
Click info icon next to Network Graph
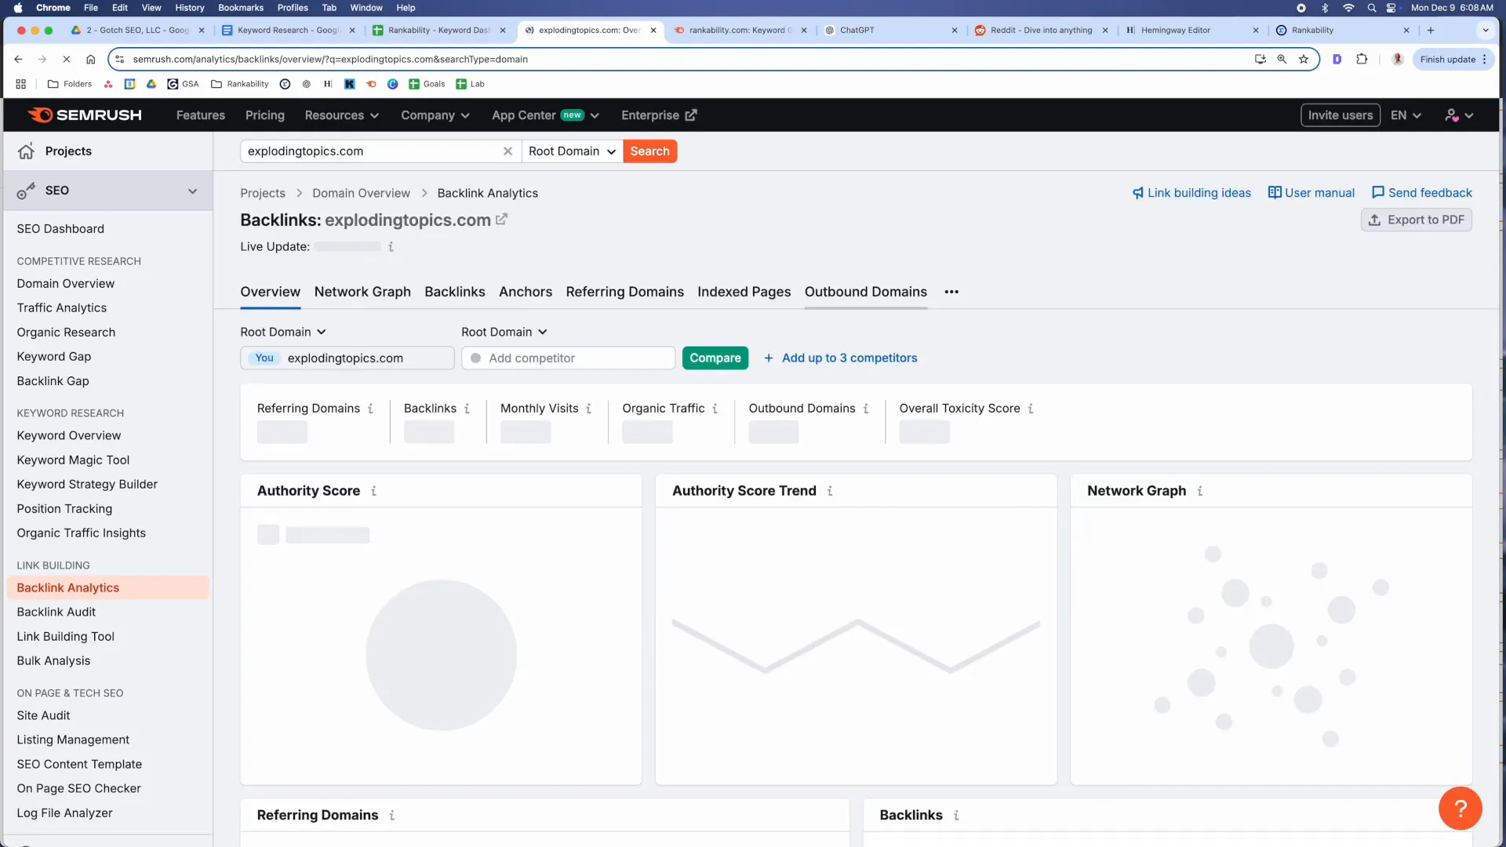(1200, 491)
